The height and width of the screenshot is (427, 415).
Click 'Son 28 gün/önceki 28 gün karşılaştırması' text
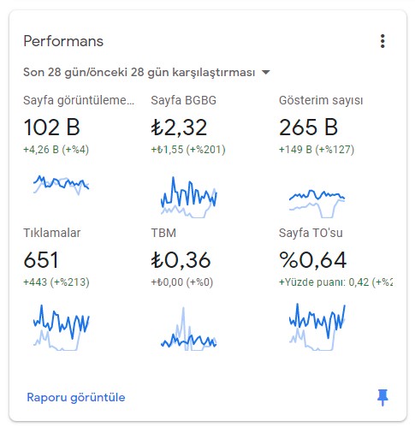[139, 73]
